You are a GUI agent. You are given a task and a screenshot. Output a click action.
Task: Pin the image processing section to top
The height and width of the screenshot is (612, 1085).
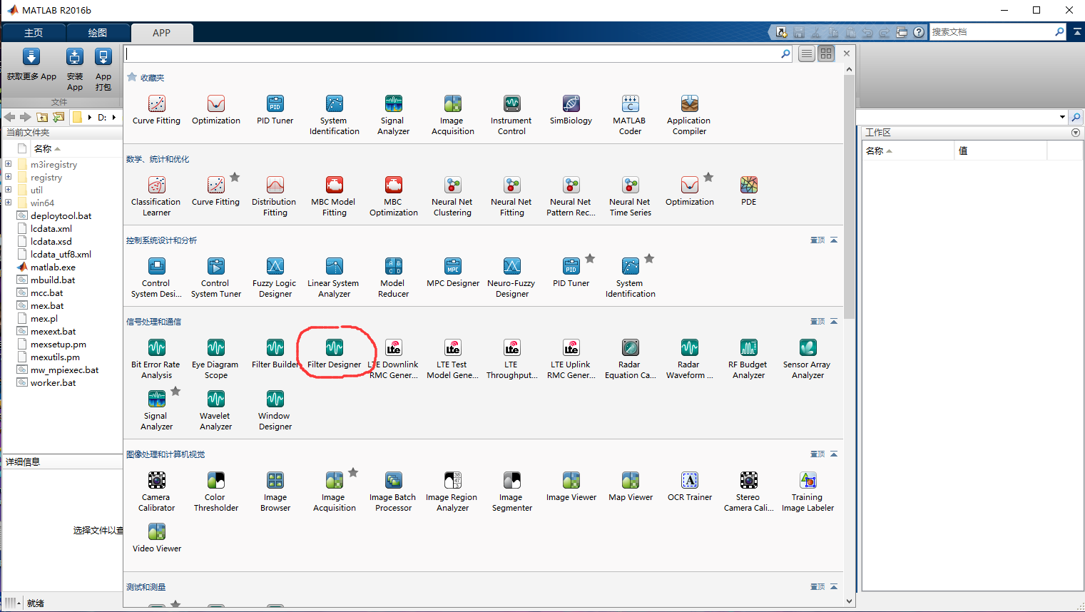coord(817,454)
